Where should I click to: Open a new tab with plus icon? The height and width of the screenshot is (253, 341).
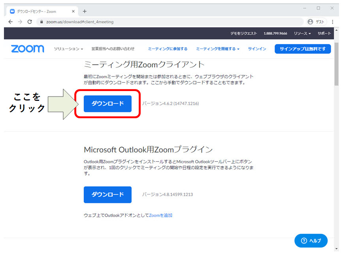tap(85, 11)
